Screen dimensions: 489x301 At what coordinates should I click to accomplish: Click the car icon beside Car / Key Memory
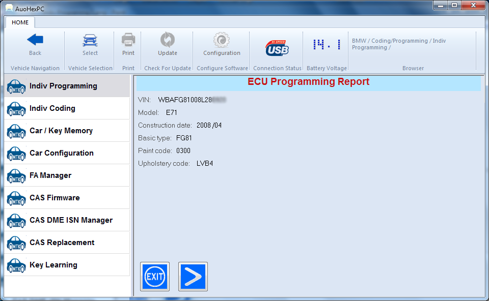(16, 131)
